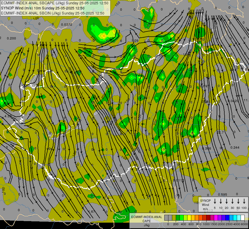This screenshot has height=229, width=249.
Task: Click the CAPE legend tick label 6000
Action: 244,224
